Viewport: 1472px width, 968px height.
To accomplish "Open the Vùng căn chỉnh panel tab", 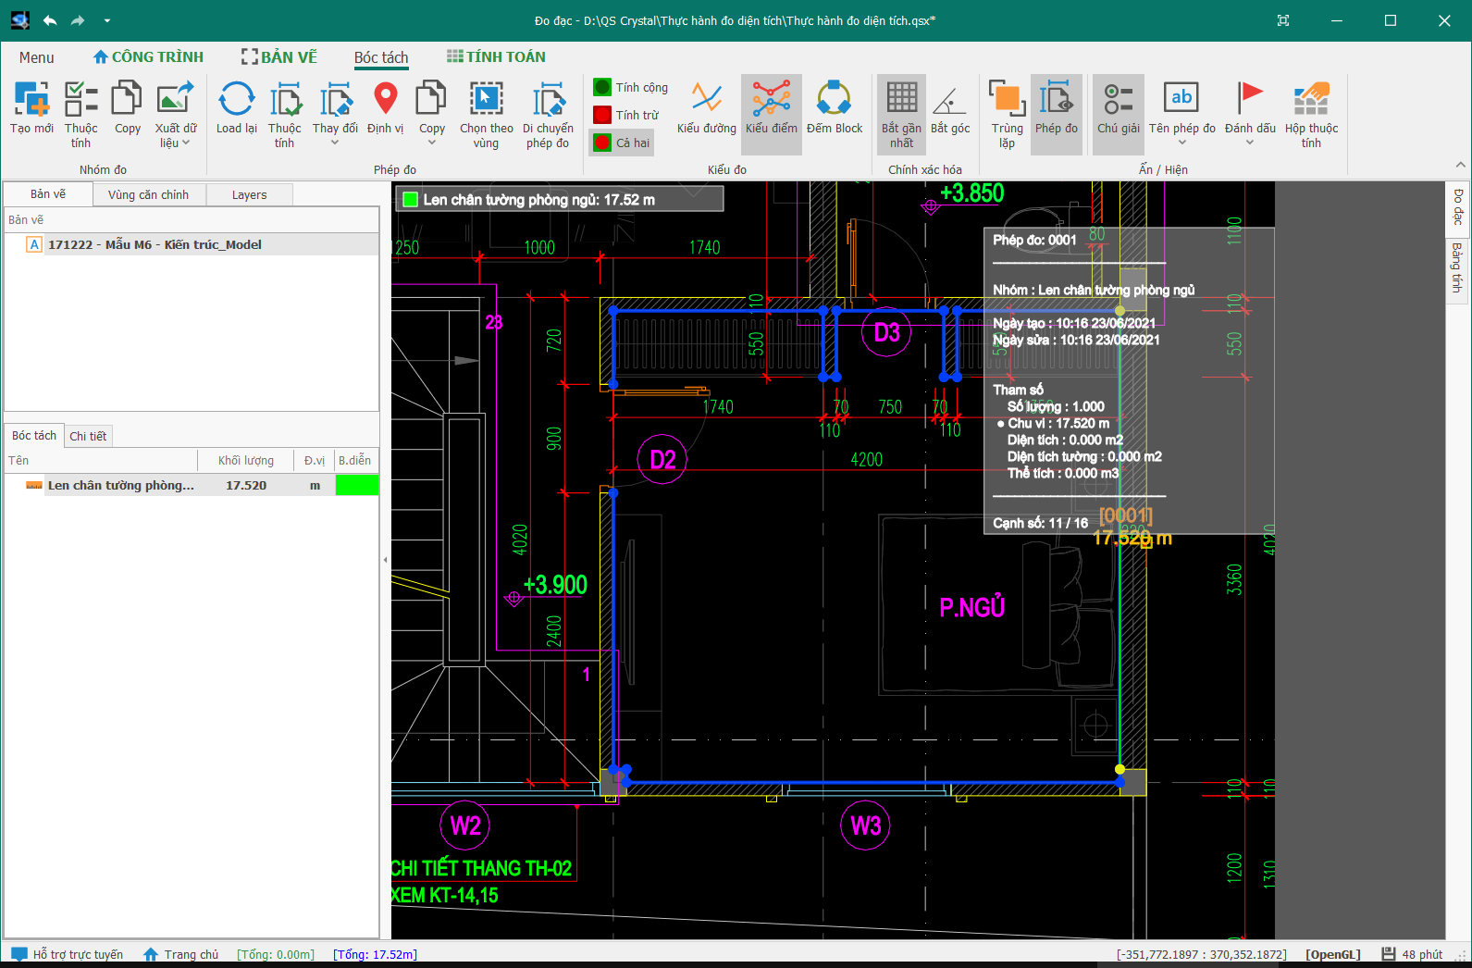I will click(x=148, y=195).
